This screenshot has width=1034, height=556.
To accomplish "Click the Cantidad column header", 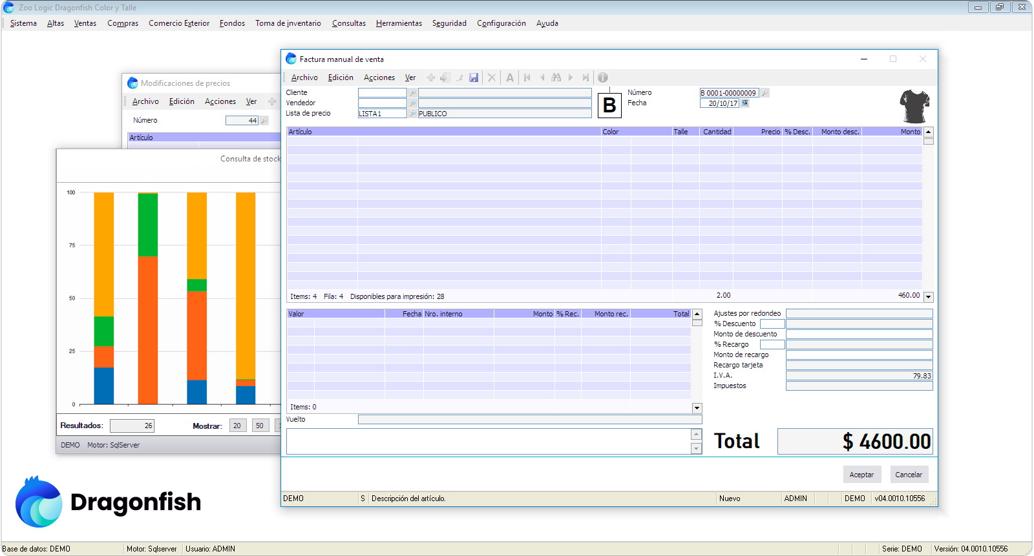I will click(x=716, y=132).
